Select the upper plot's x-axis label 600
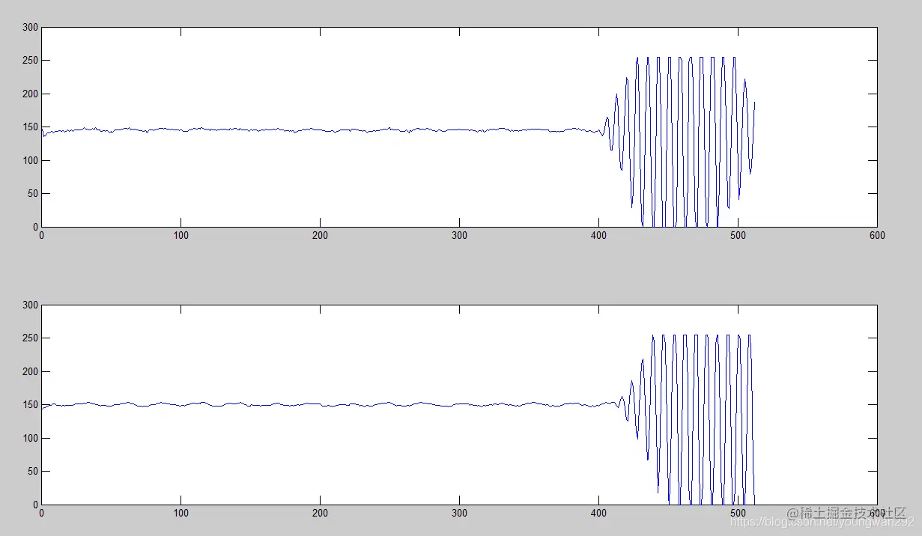 tap(877, 235)
